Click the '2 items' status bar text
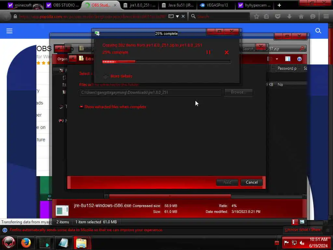 [63, 222]
